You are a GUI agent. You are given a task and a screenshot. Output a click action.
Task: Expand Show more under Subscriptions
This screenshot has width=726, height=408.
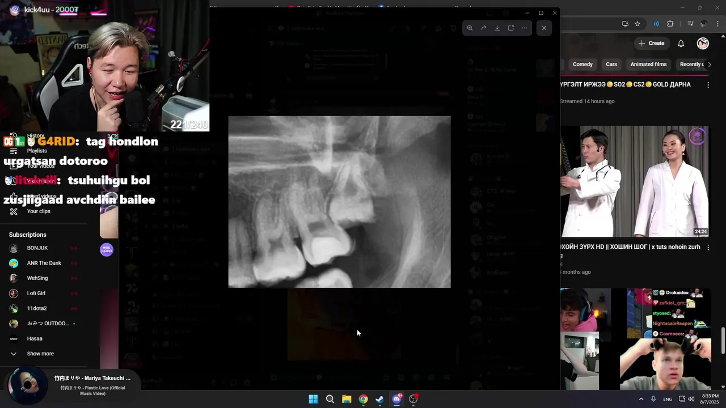40,354
